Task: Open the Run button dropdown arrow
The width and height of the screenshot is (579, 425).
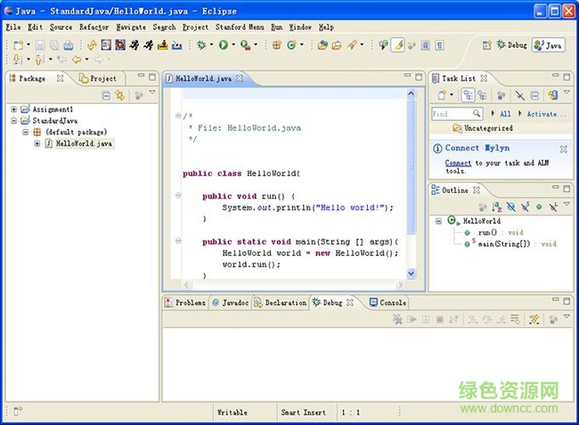Action: 234,45
